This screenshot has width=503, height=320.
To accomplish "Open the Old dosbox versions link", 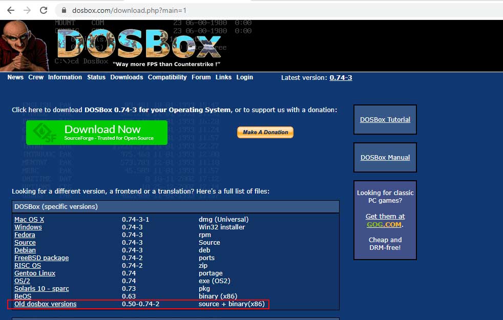I will (45, 304).
